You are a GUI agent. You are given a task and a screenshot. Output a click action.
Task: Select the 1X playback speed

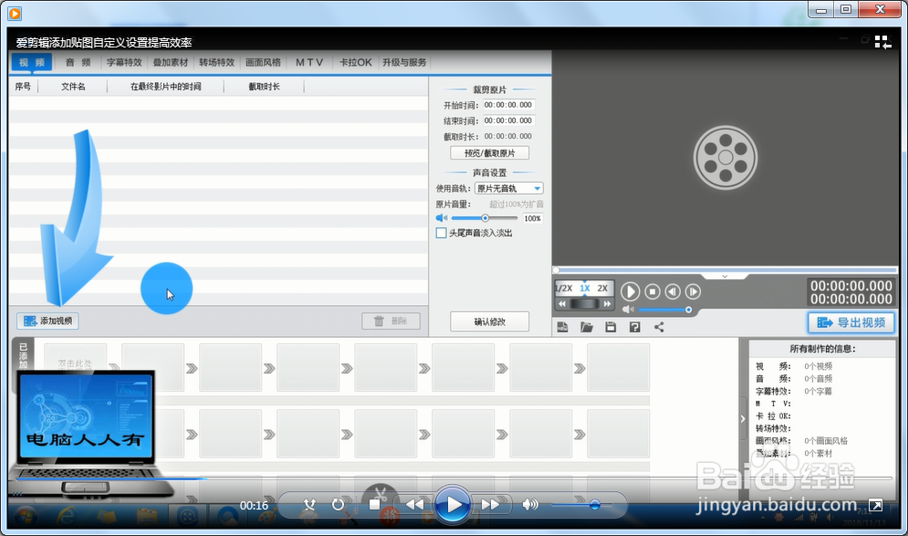585,288
